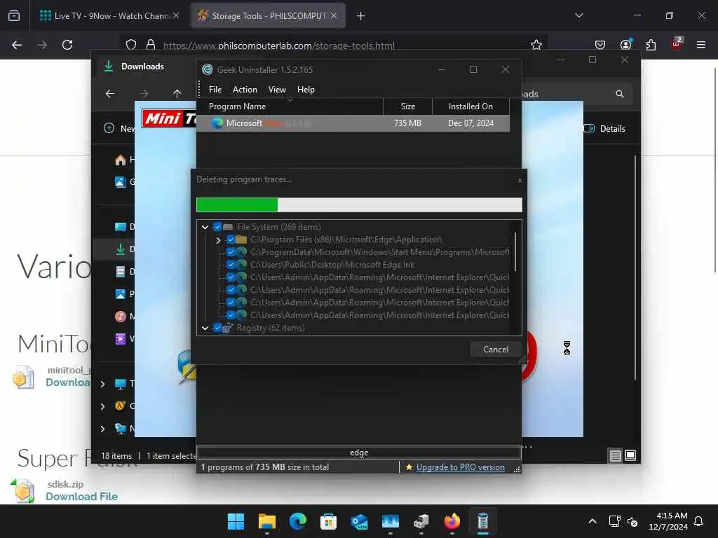The width and height of the screenshot is (718, 538).
Task: Switch Explorer to details list view
Action: click(616, 455)
